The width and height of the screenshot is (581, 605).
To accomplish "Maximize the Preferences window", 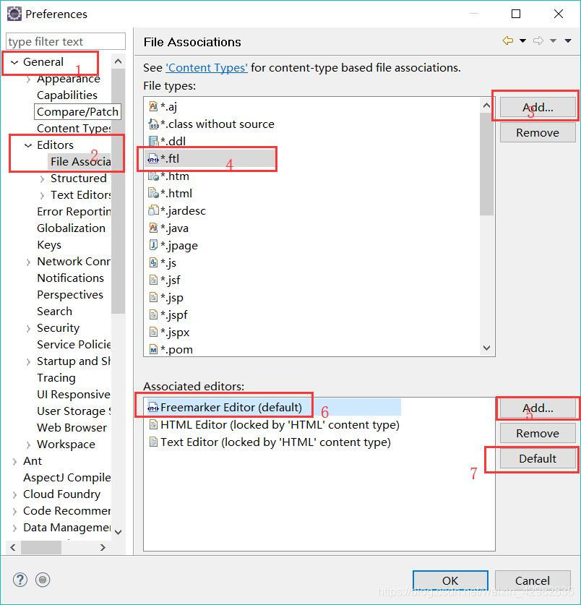I will click(x=516, y=14).
